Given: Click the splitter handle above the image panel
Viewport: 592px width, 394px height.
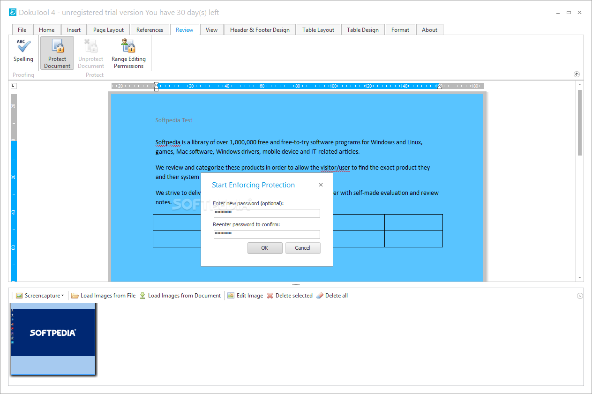Looking at the screenshot, I should pos(296,284).
